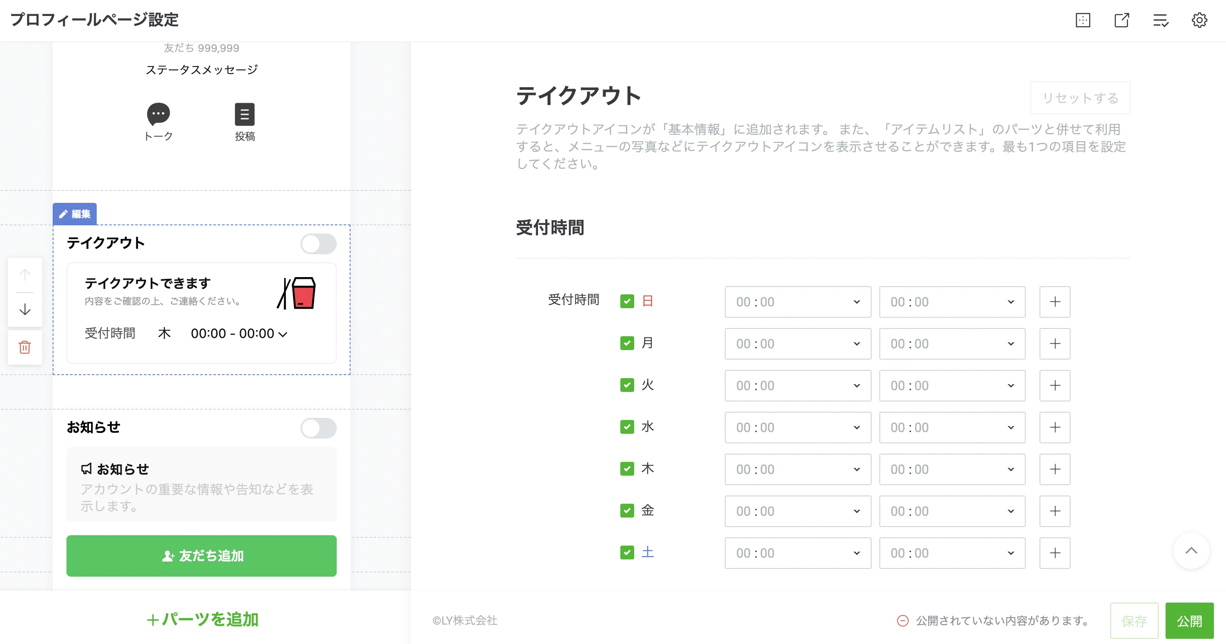Screen dimensions: 1226x644
Task: Add a time slot for Monday (月)
Action: [x=1055, y=344]
